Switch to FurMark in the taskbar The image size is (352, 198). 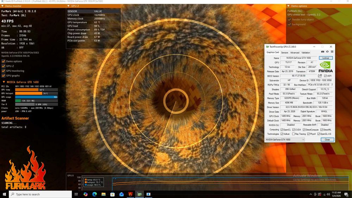[131, 194]
